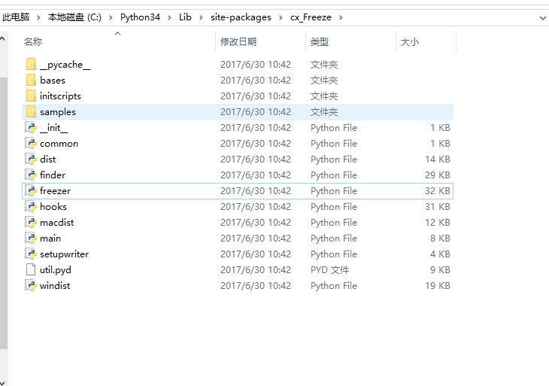The height and width of the screenshot is (386, 549).
Task: Select the util.pyd file icon
Action: click(x=31, y=270)
